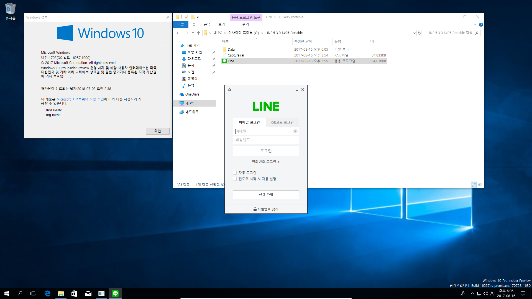
Task: Select the 이메일 로그인 tab
Action: coord(249,122)
